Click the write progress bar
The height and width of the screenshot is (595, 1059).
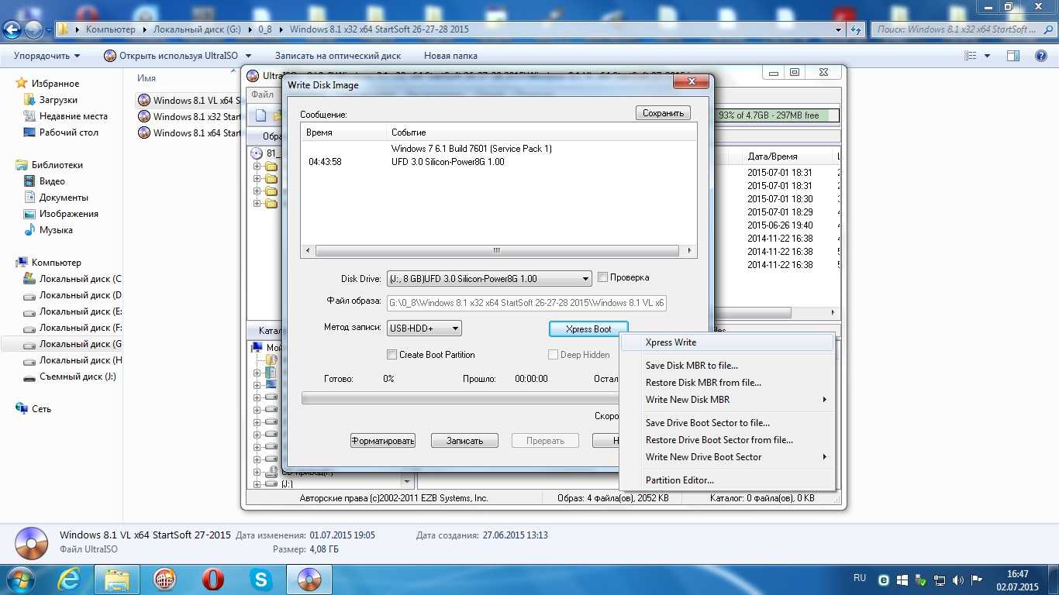tap(461, 398)
